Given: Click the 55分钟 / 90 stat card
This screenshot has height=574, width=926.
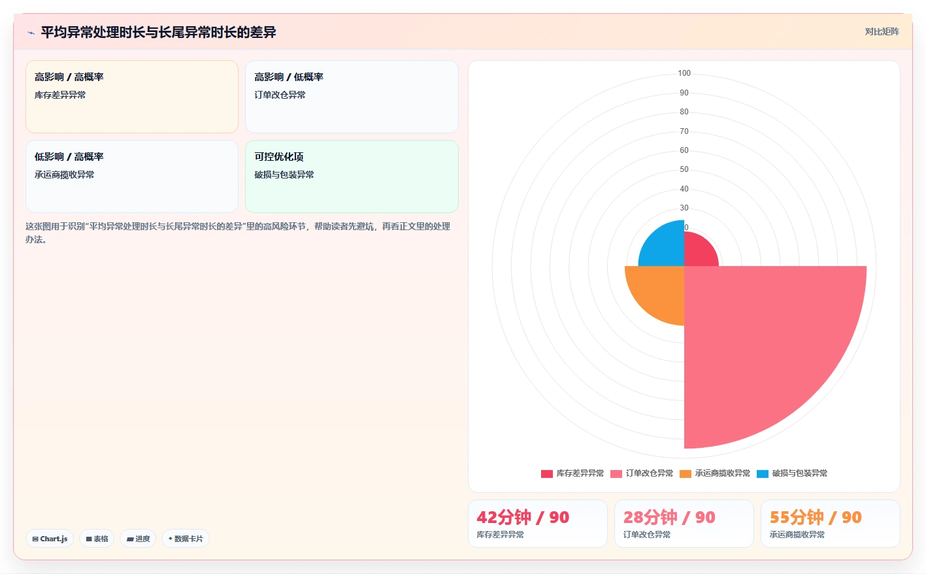Looking at the screenshot, I should (x=831, y=524).
